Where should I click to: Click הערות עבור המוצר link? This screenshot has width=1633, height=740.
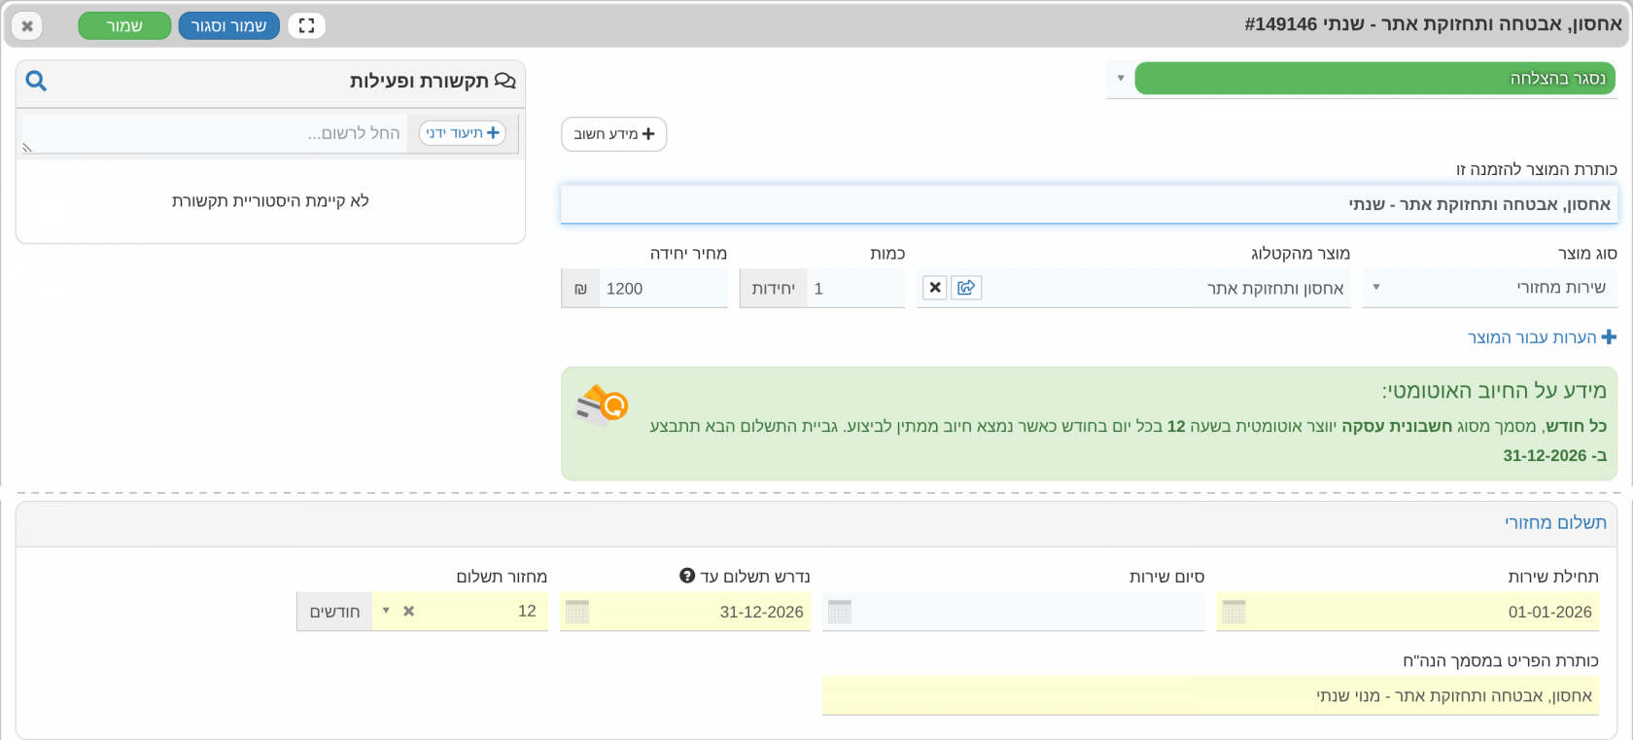[x=1542, y=337]
